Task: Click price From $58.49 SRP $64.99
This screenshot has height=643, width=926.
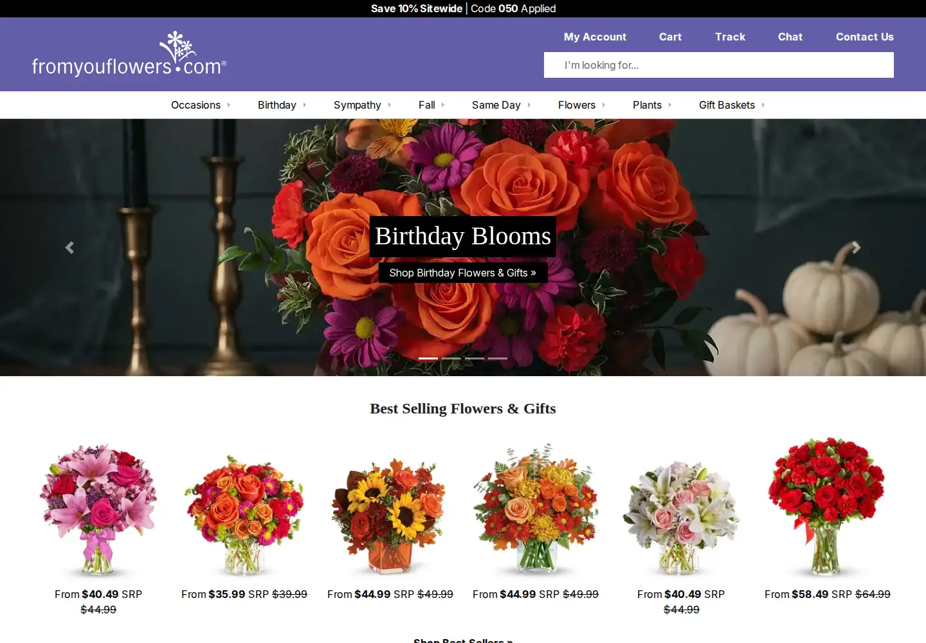Action: point(828,594)
